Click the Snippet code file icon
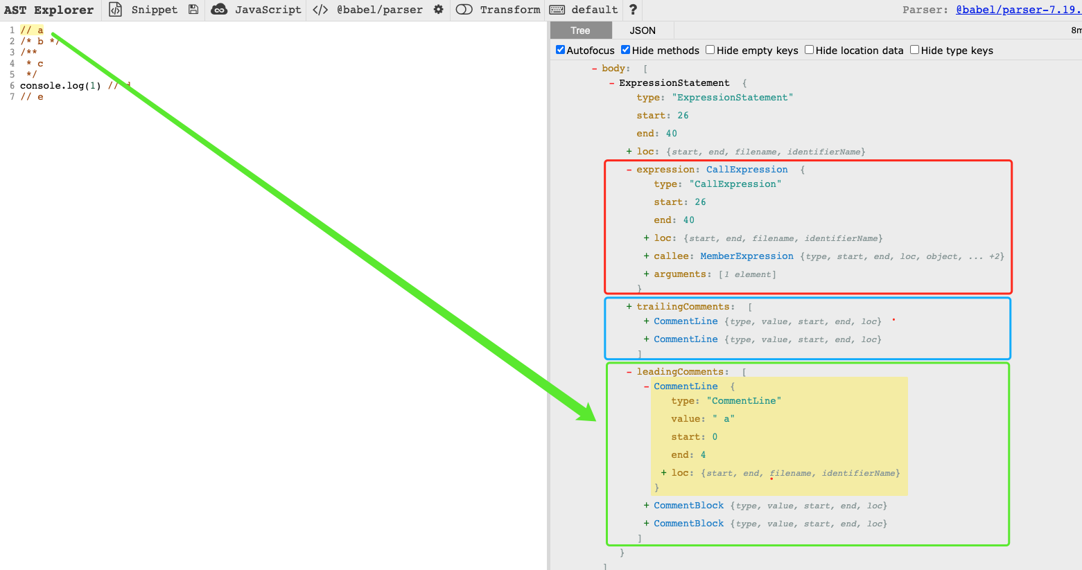Screen dimensions: 1082x570 pyautogui.click(x=116, y=10)
